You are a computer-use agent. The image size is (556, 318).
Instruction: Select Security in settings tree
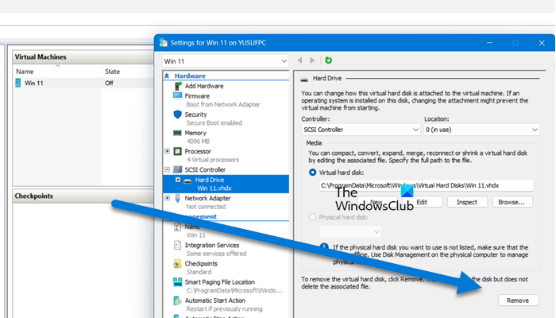pos(195,114)
